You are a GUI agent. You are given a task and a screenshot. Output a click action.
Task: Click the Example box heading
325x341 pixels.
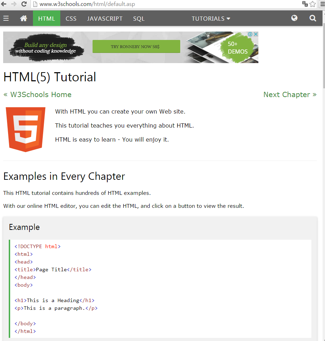[24, 227]
